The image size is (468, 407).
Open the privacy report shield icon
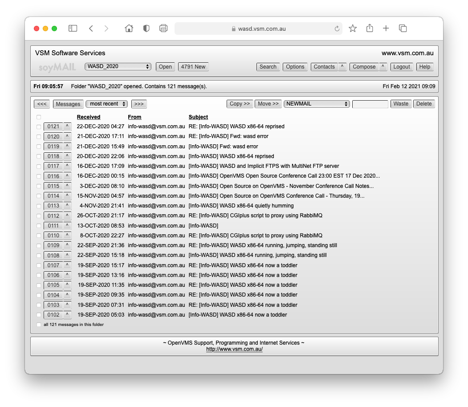click(x=146, y=28)
